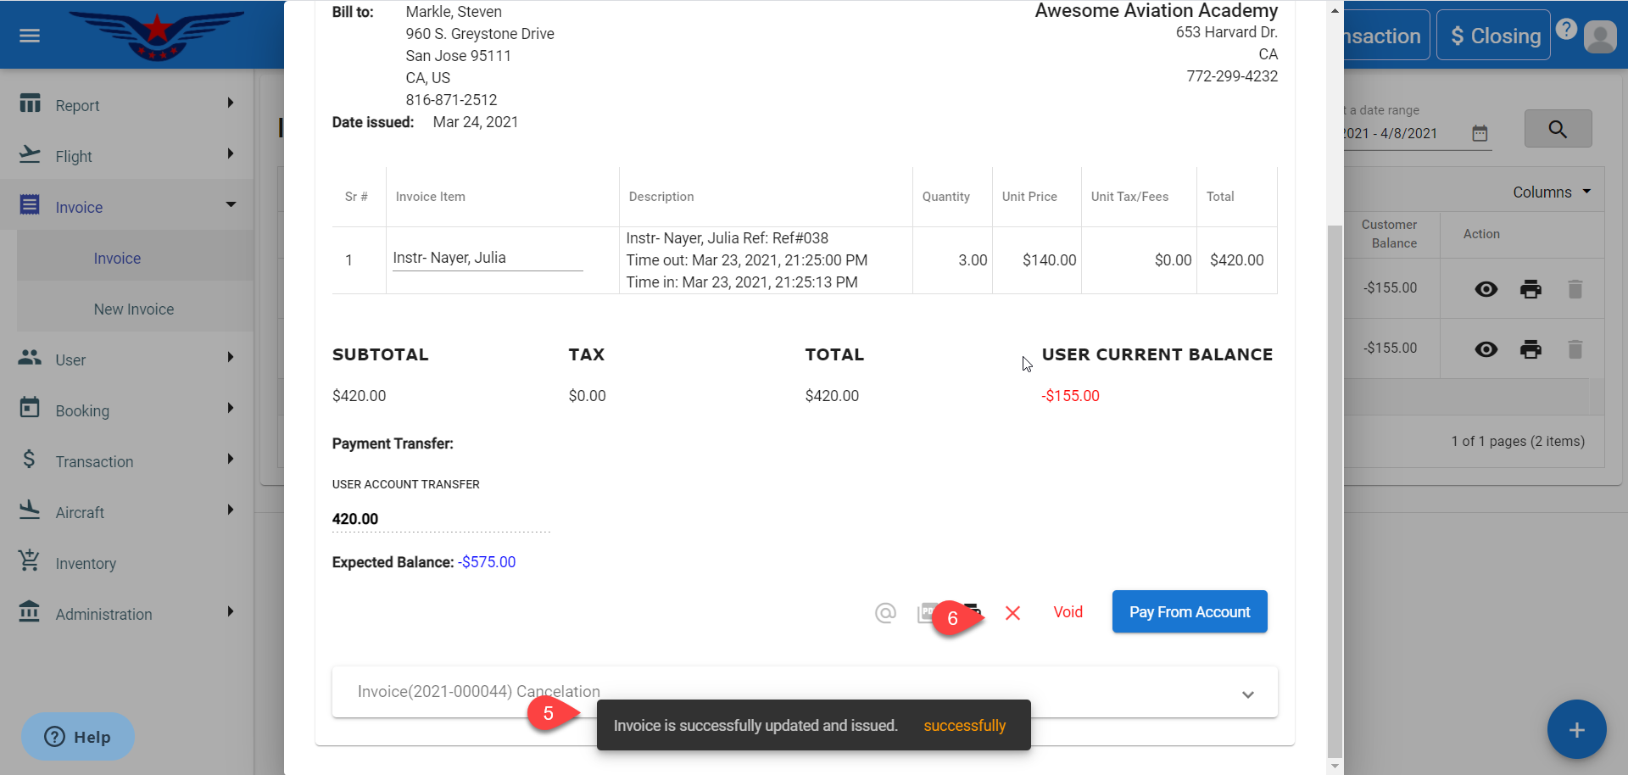Click the Pay From Account button
1628x775 pixels.
[1189, 611]
